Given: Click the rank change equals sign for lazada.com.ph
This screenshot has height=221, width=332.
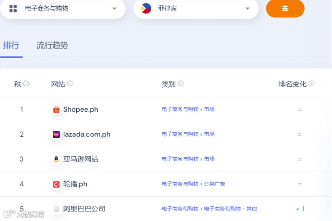Looking at the screenshot, I should 299,134.
